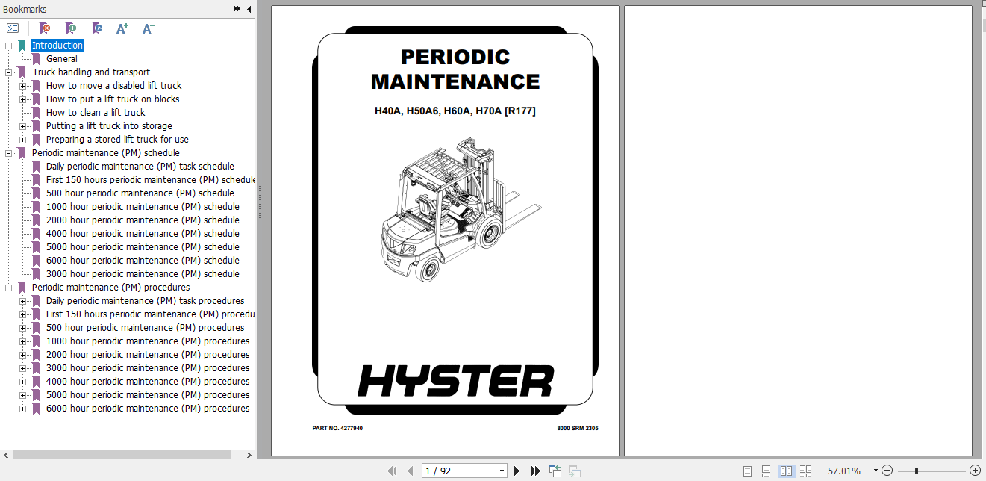This screenshot has width=986, height=481.
Task: Click the horizontal scrollbar below the bookmarks
Action: click(x=123, y=454)
